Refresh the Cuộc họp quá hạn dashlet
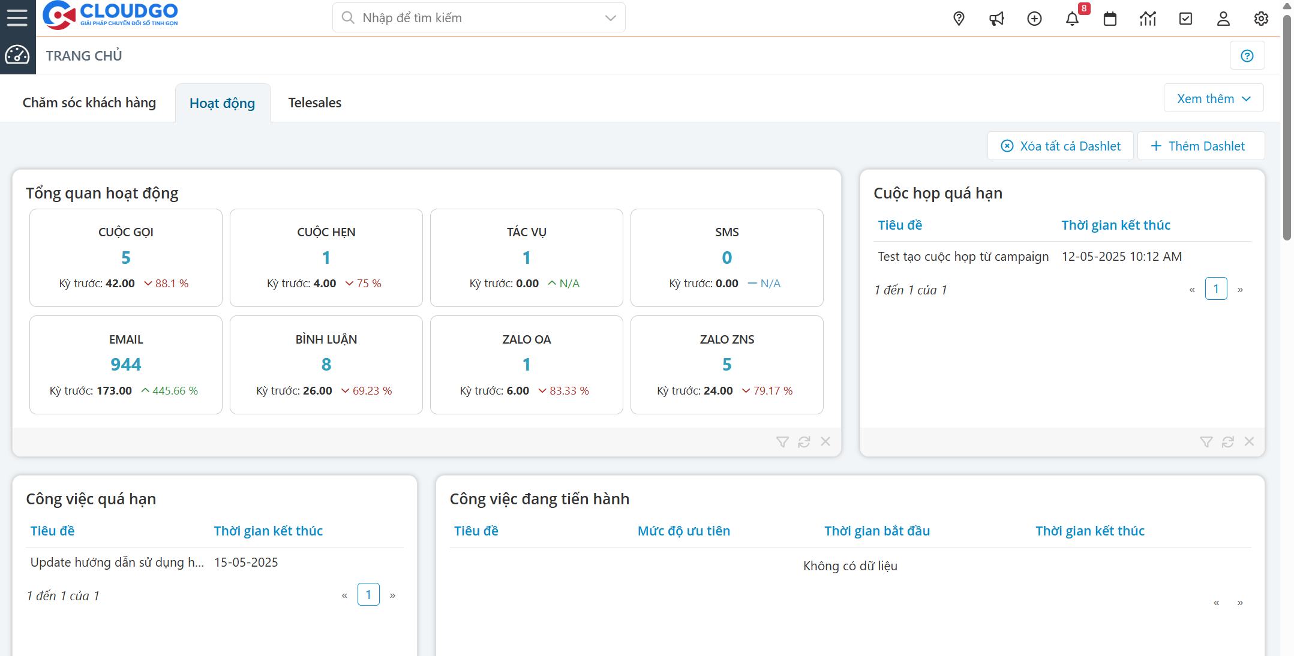Screen dimensions: 1294x656 [x=1228, y=442]
